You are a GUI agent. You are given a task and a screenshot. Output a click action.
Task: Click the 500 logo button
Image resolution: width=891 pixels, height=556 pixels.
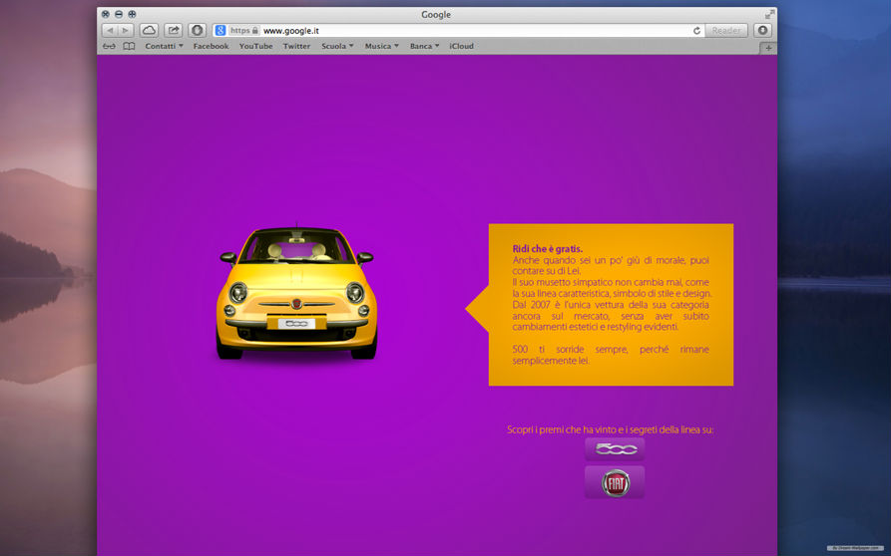pyautogui.click(x=615, y=449)
